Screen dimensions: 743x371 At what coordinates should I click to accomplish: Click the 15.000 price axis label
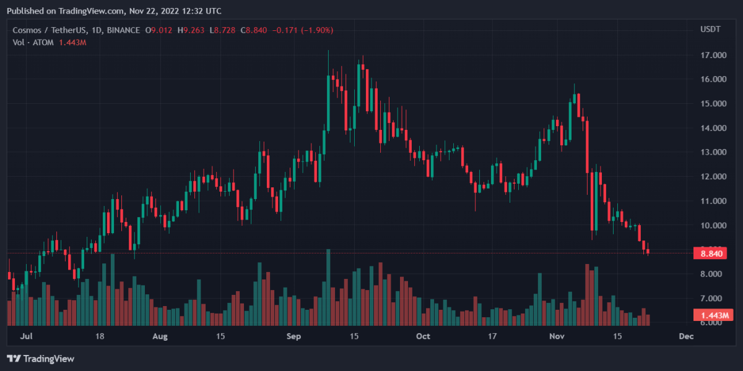point(713,104)
